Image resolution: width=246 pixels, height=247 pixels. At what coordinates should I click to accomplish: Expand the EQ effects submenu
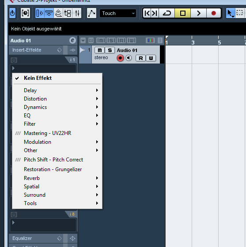click(x=57, y=116)
